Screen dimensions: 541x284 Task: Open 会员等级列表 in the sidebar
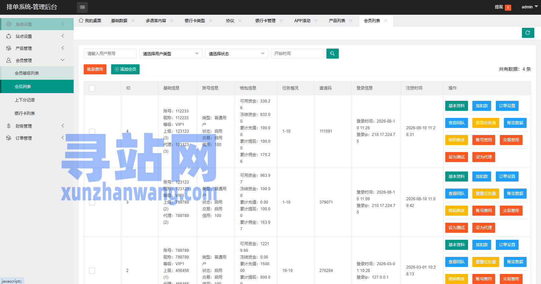37,73
